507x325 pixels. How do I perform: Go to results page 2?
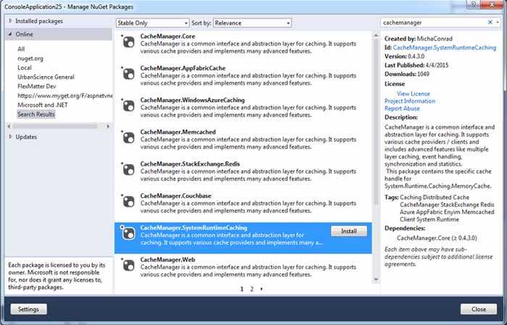click(252, 289)
